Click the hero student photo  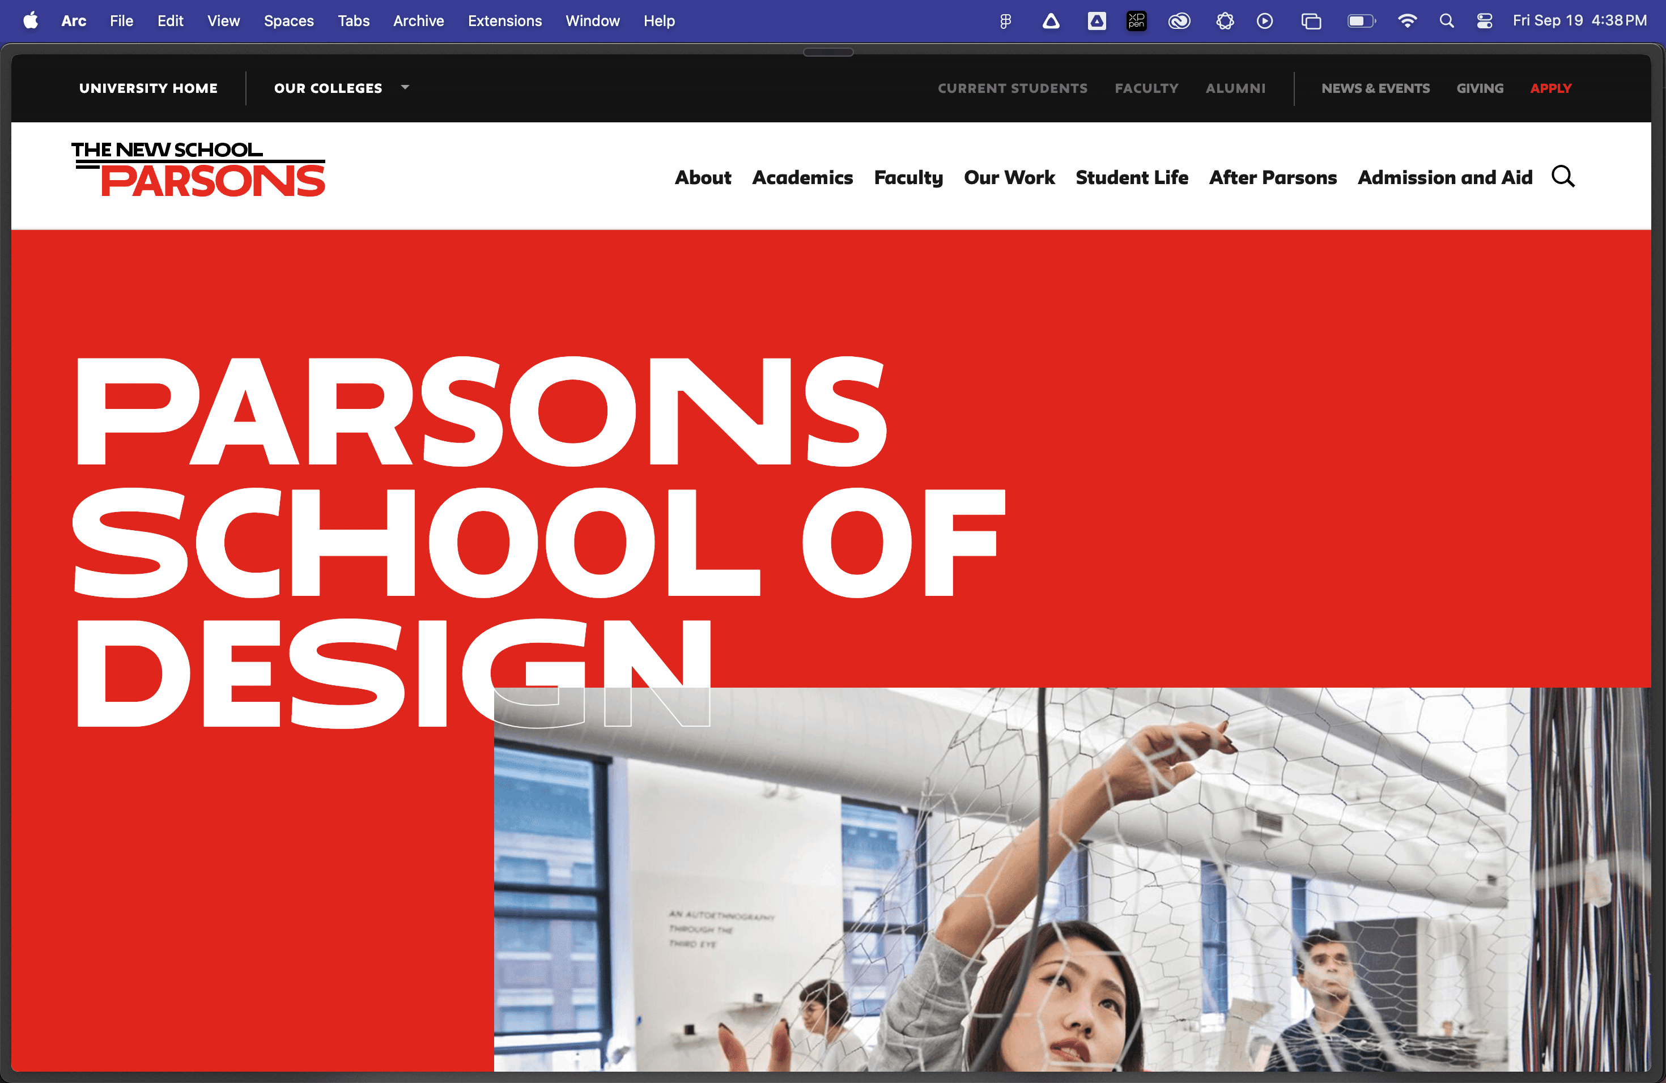pos(1071,881)
